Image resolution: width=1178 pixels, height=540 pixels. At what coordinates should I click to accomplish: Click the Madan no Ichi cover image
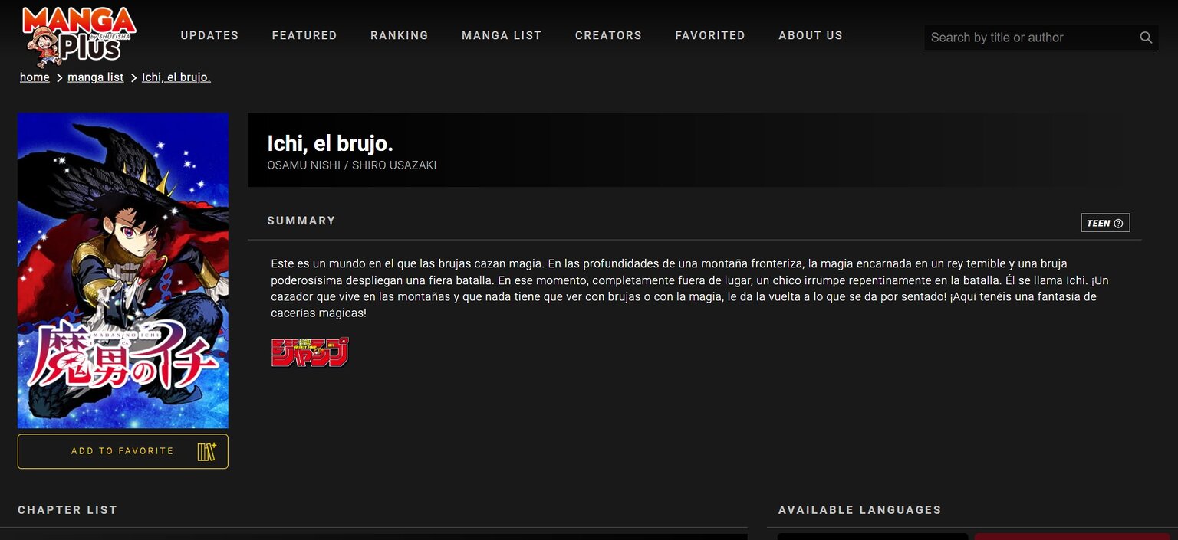[123, 270]
